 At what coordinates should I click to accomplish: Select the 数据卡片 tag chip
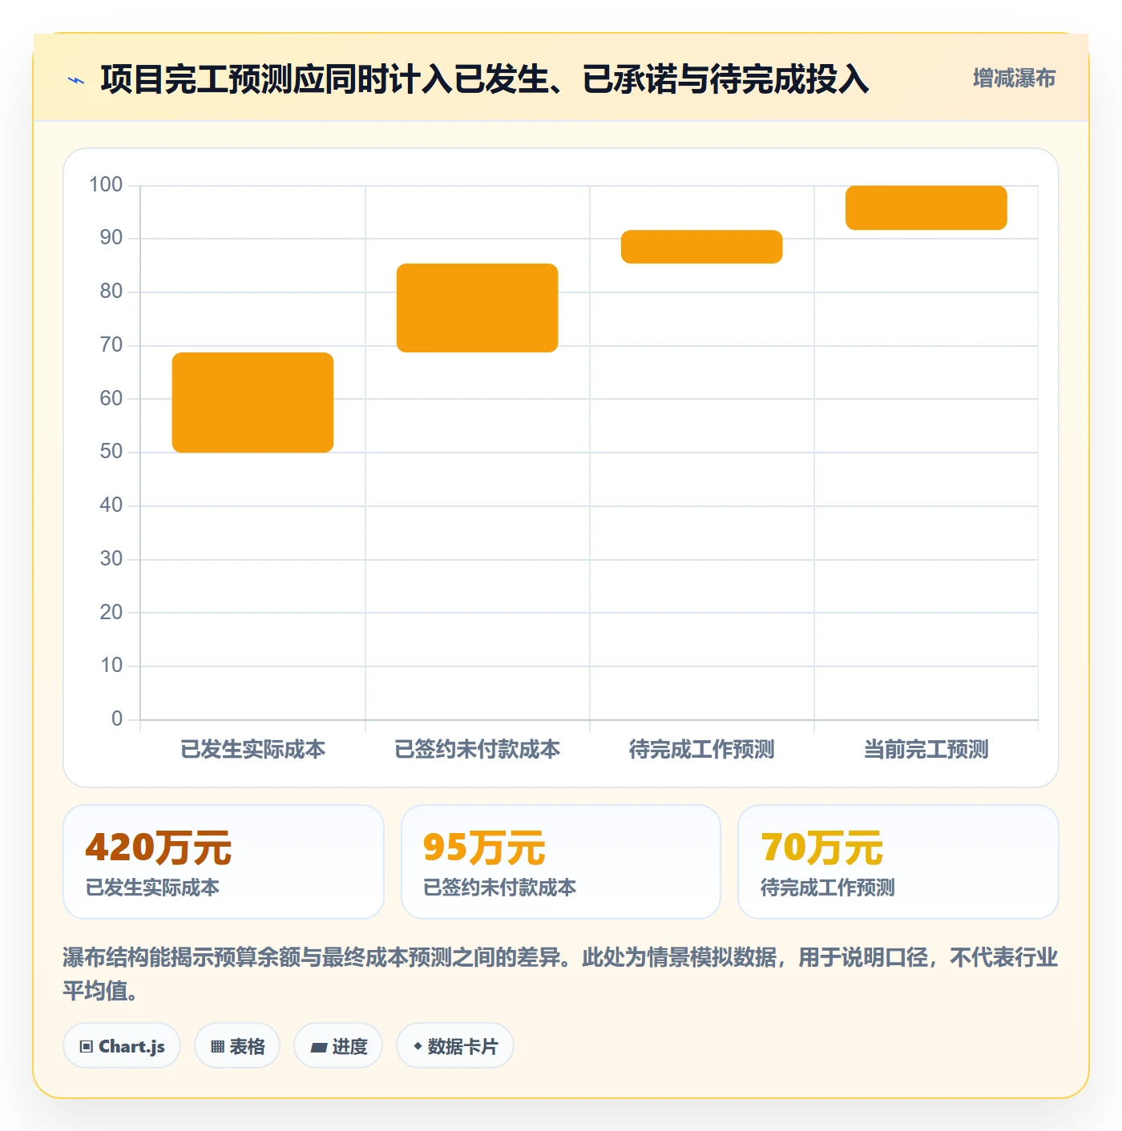[455, 1045]
